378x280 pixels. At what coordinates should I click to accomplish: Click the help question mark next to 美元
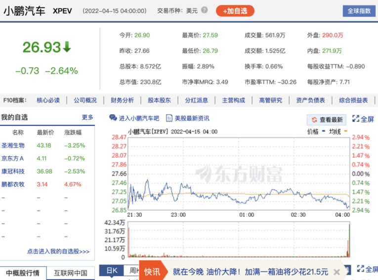coord(205,10)
